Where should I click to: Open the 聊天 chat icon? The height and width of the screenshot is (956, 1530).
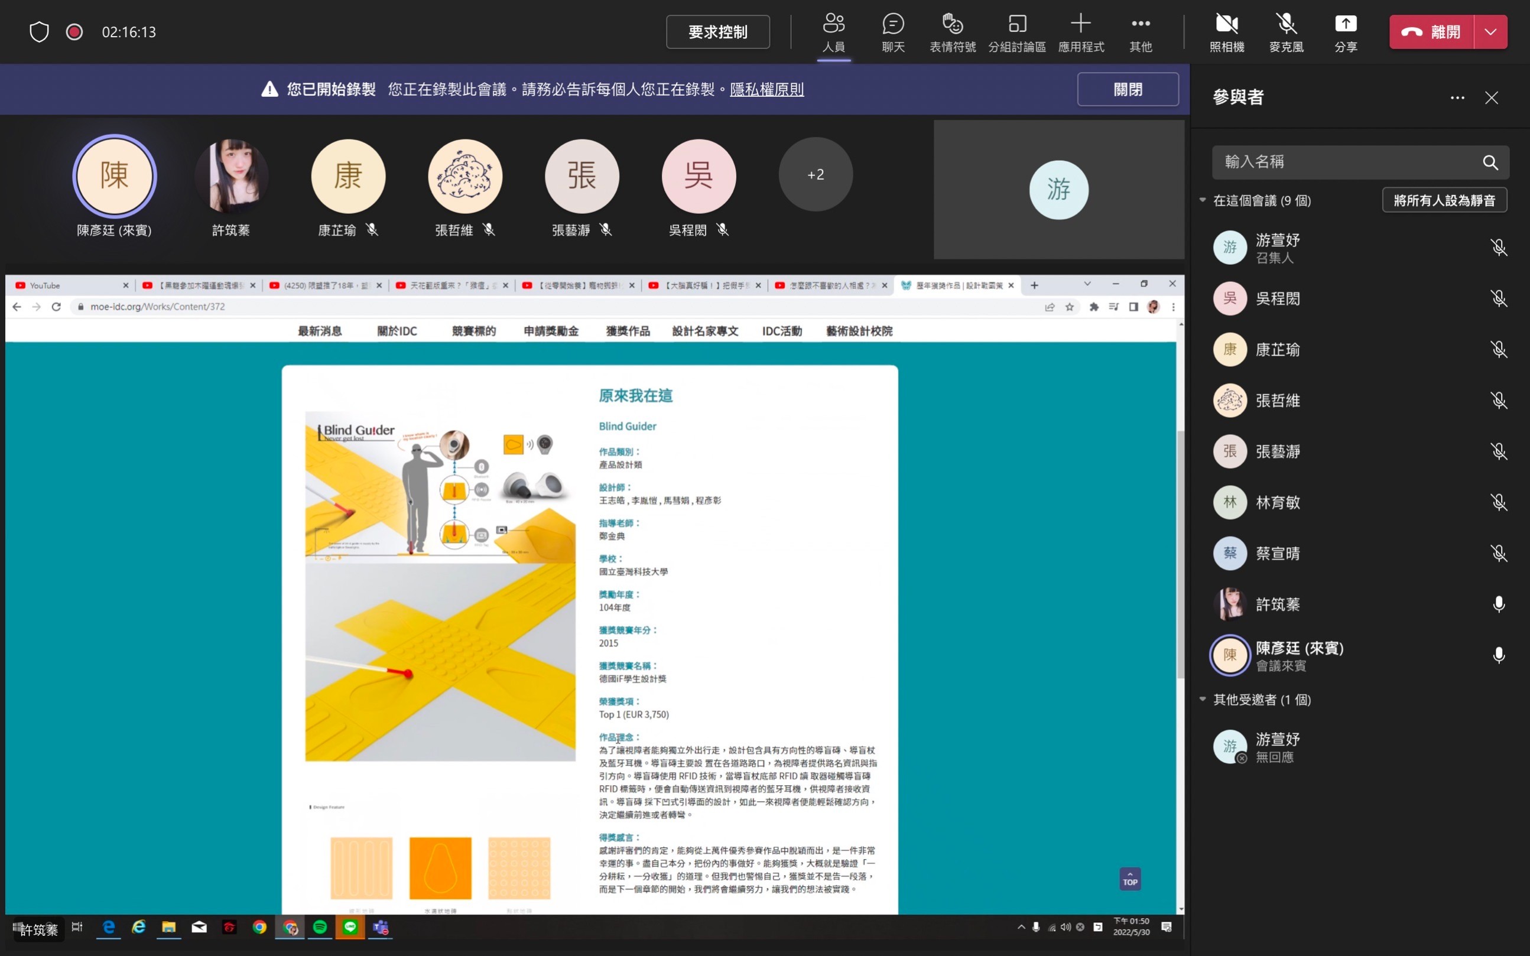click(x=893, y=32)
